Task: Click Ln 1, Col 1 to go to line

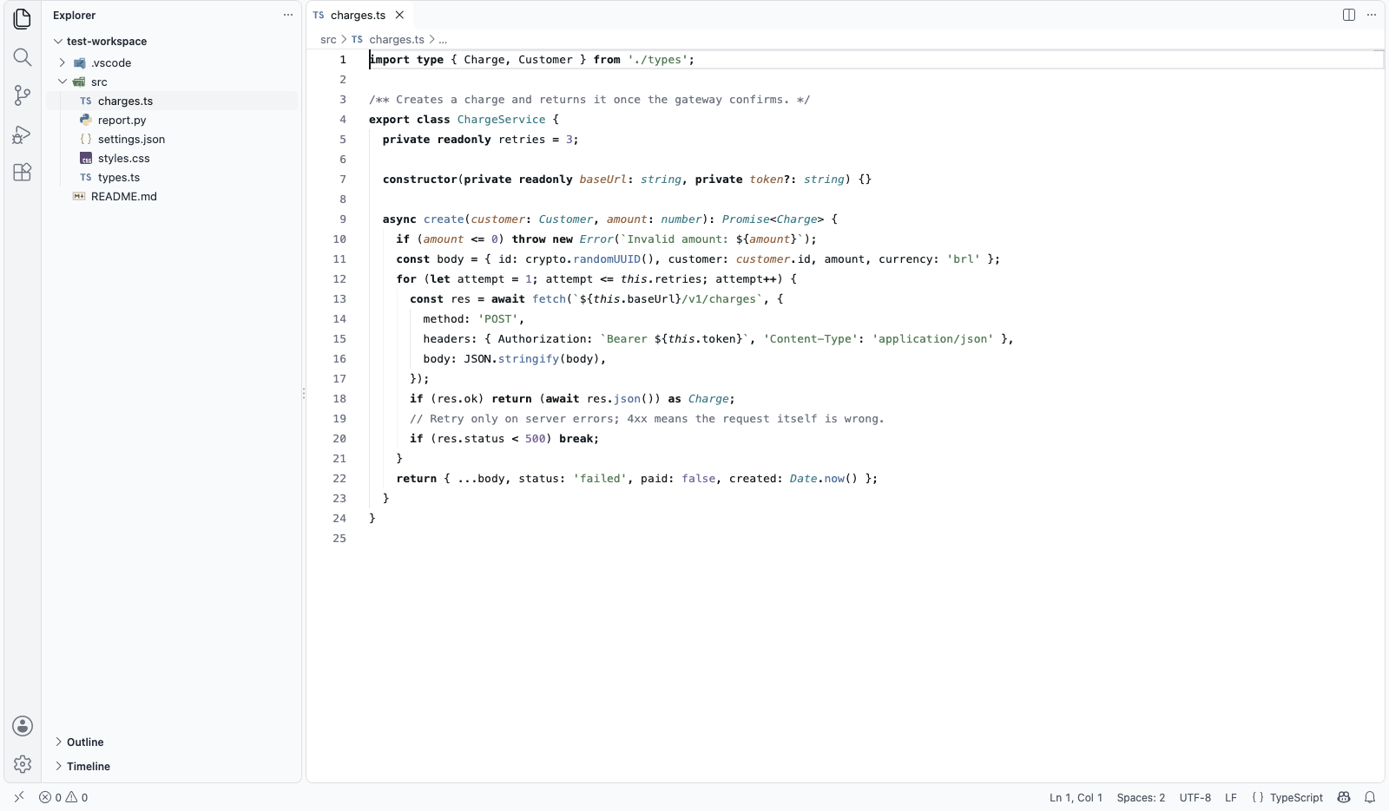Action: 1076,797
